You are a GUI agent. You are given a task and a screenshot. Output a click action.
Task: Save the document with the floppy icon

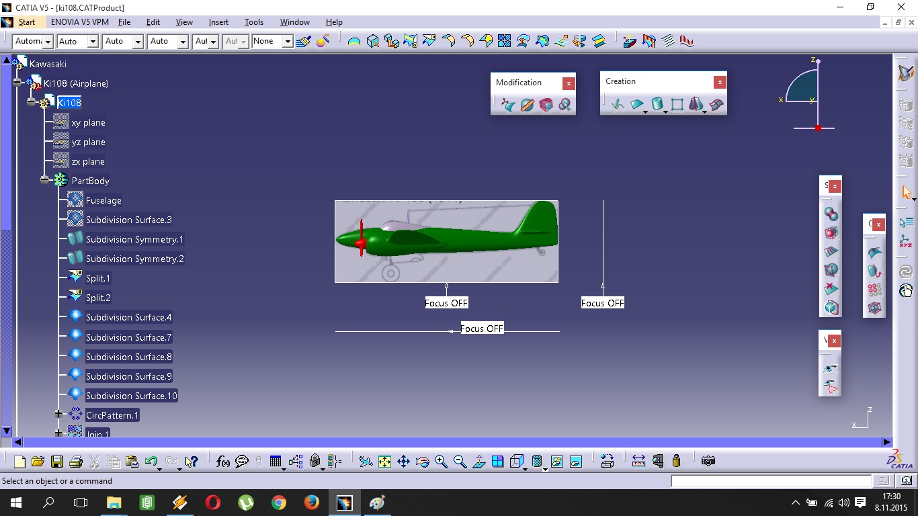tap(56, 462)
